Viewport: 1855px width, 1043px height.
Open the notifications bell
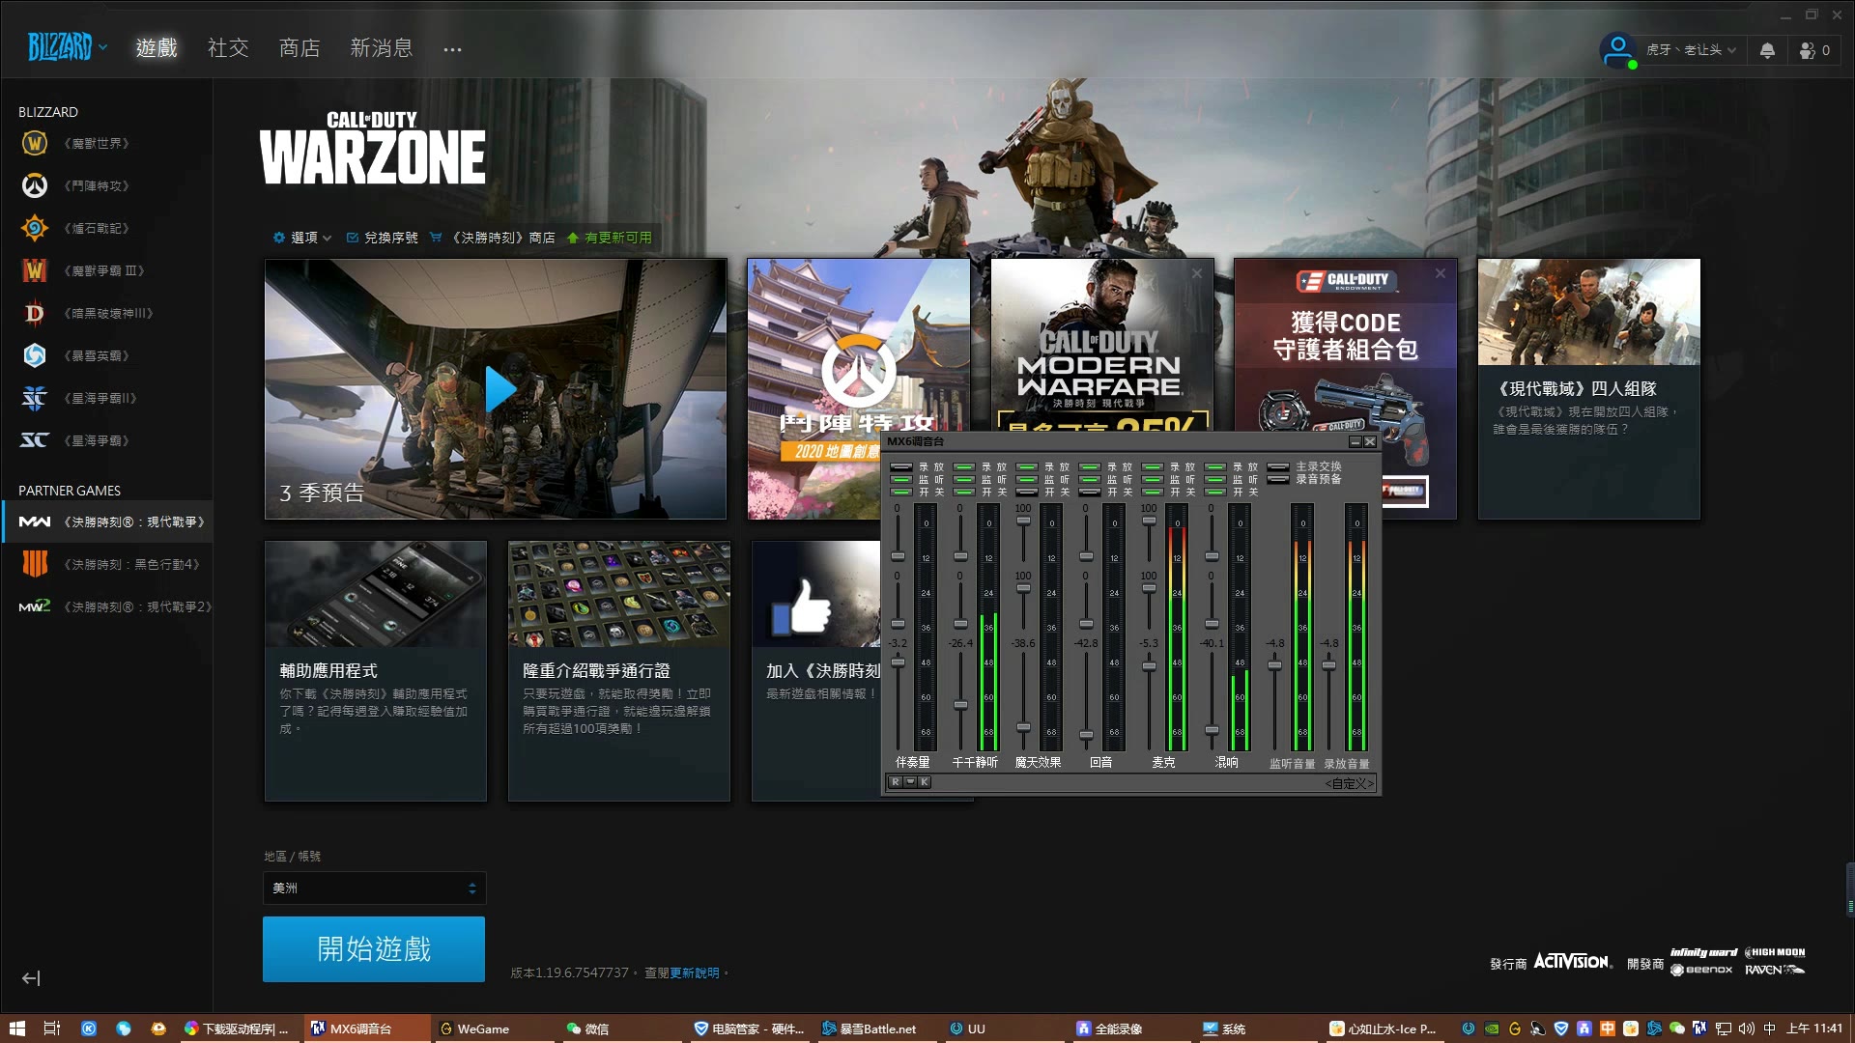[1767, 50]
